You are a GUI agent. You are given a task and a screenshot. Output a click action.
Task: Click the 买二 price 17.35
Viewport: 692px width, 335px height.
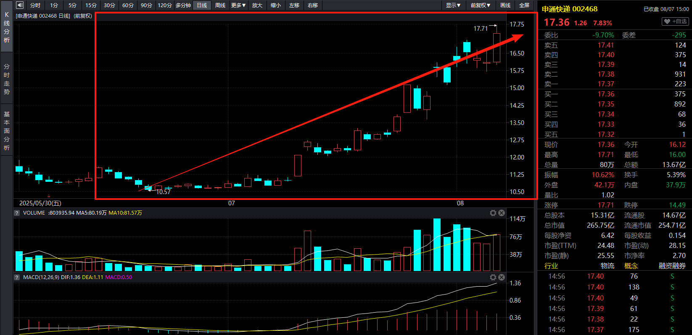[x=606, y=104]
